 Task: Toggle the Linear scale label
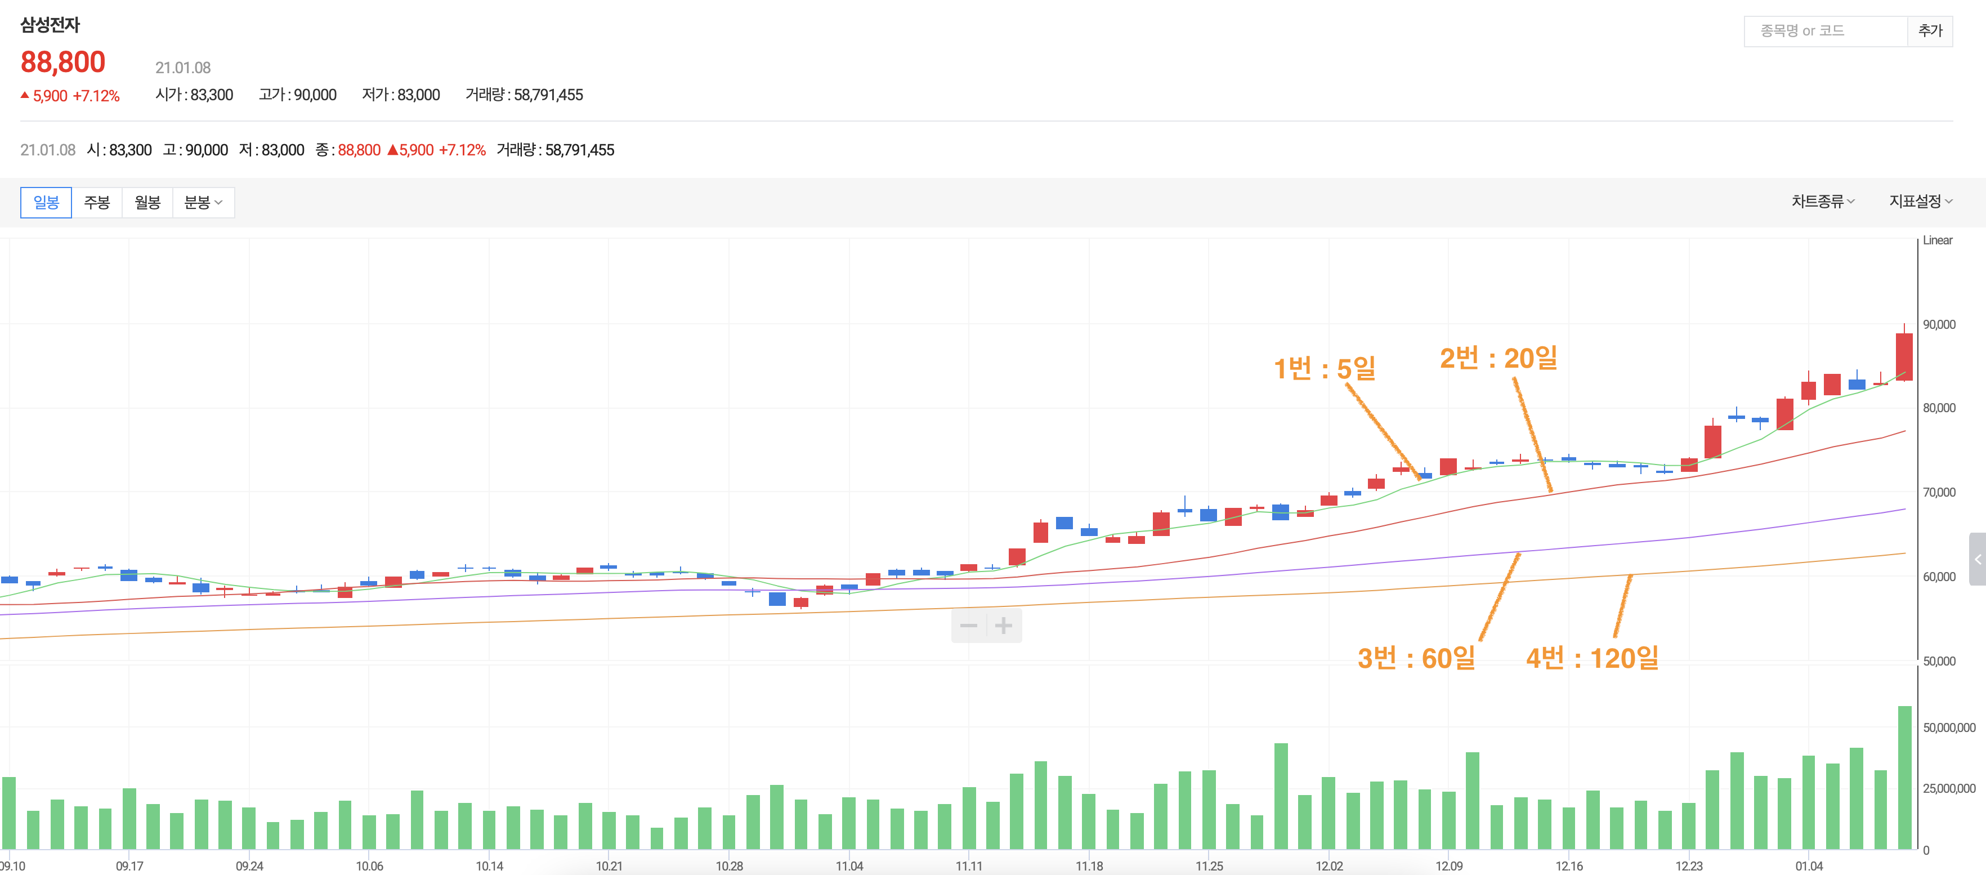[x=1938, y=240]
